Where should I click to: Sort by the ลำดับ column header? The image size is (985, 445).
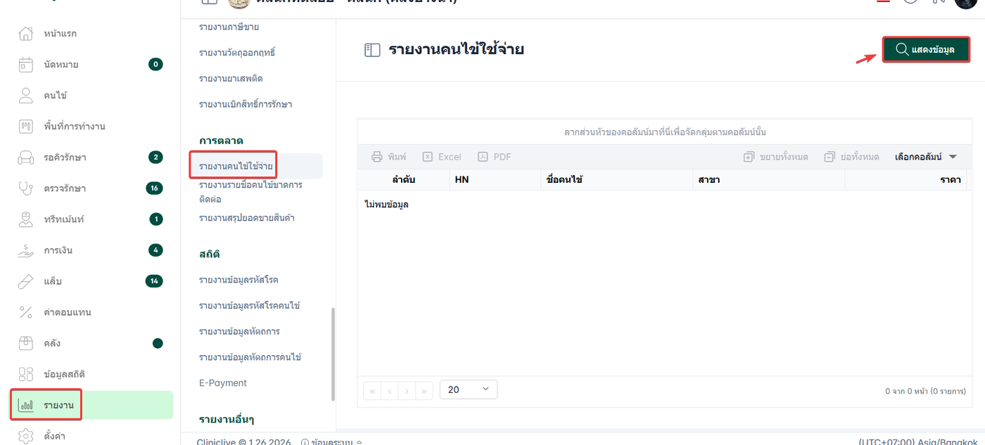403,180
